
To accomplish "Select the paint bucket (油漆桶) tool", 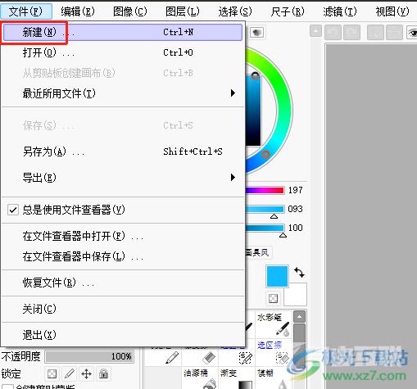I will pyautogui.click(x=199, y=378).
